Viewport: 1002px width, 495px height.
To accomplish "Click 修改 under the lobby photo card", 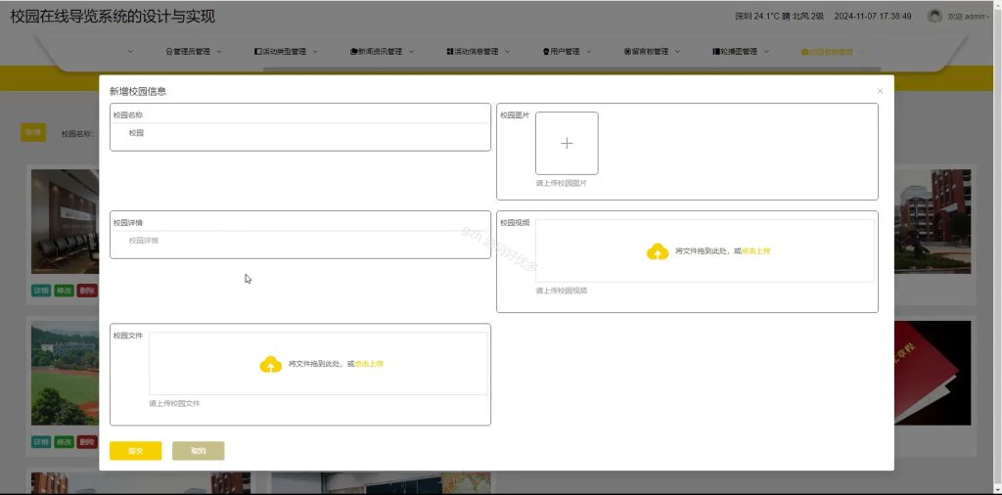I will (x=64, y=291).
